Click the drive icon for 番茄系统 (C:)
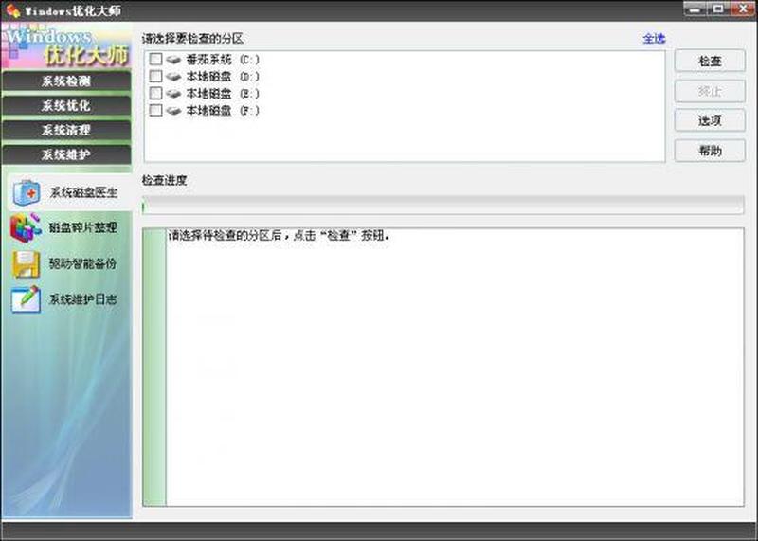Screen dimensions: 758x541 173,60
